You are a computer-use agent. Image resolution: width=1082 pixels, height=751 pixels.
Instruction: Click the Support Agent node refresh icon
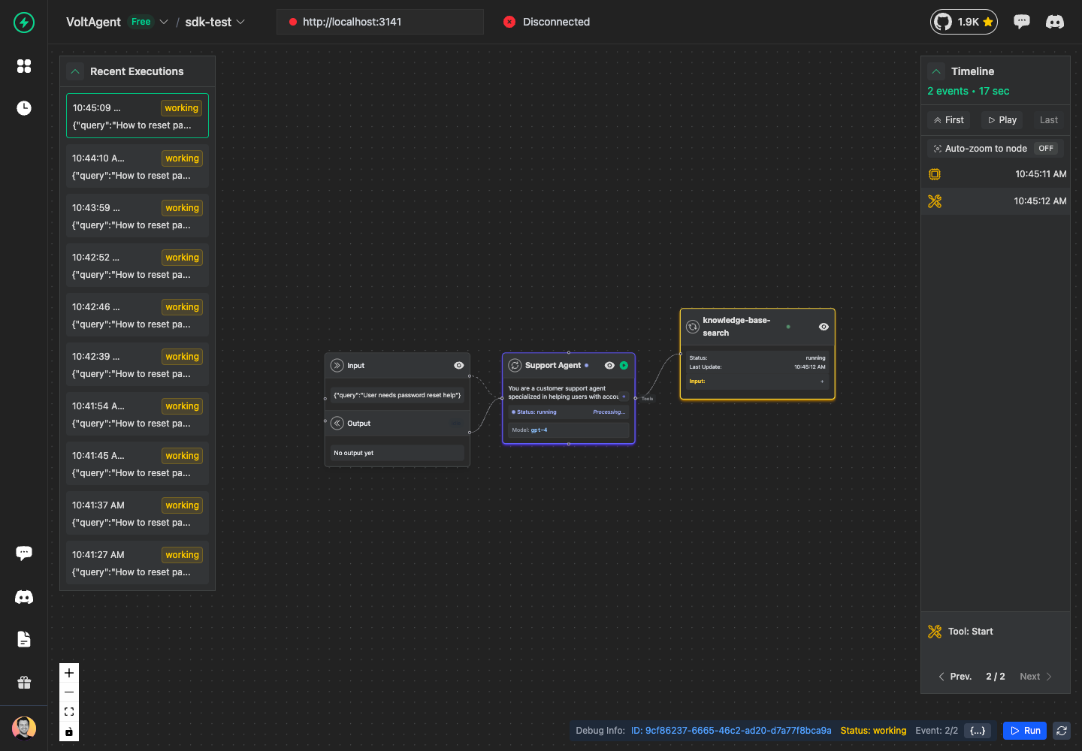pyautogui.click(x=515, y=366)
